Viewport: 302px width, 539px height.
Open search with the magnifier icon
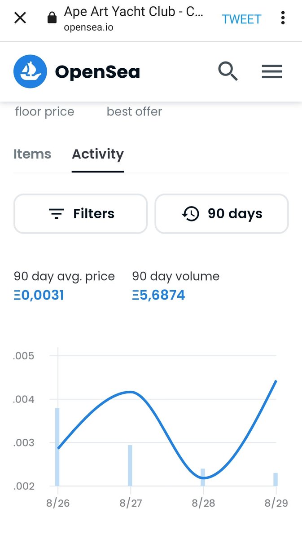click(x=228, y=71)
